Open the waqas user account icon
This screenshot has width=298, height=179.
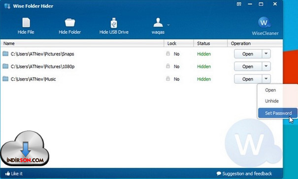click(x=158, y=23)
